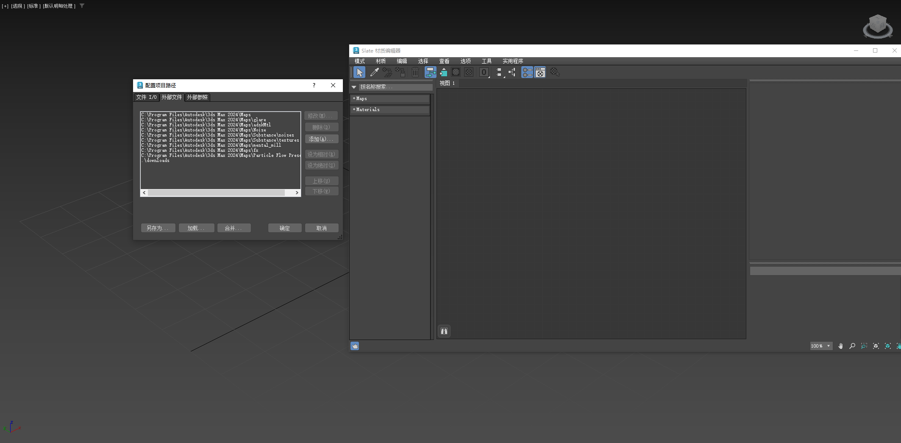The height and width of the screenshot is (443, 901).
Task: Select the Zoom Region tool
Action: pos(864,346)
